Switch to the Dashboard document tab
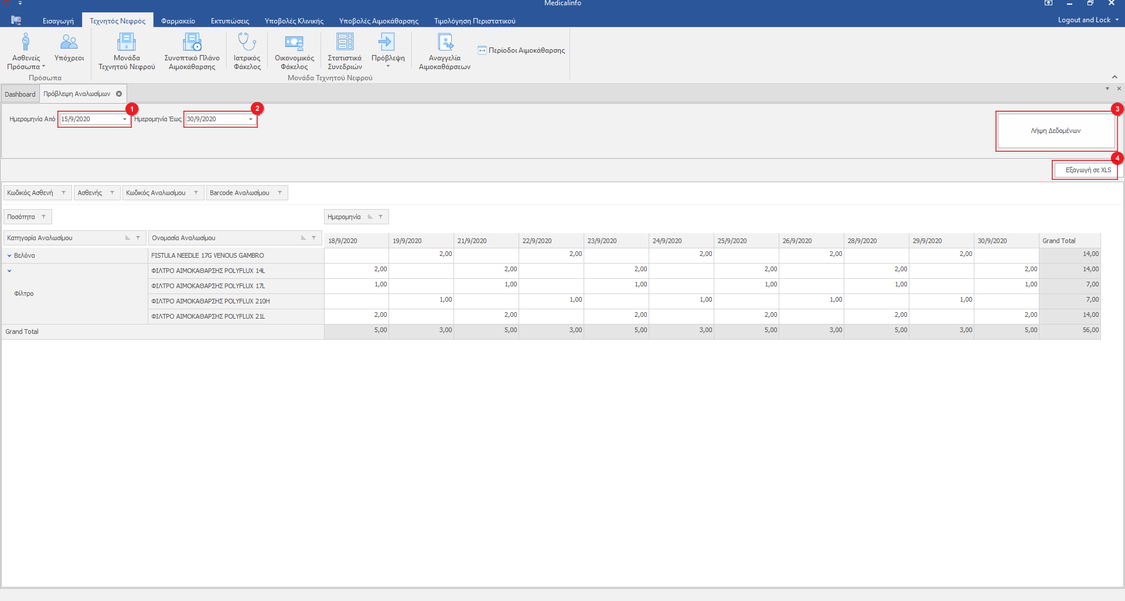The image size is (1125, 601). click(x=20, y=94)
